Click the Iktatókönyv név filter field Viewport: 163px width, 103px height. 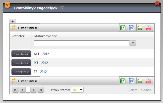[82, 43]
